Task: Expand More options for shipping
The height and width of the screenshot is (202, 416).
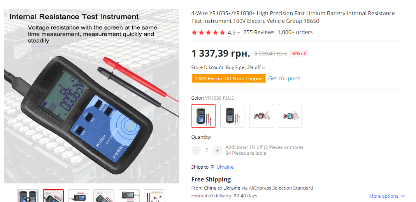Action: (x=387, y=196)
